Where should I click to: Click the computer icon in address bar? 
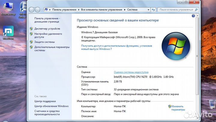pyautogui.click(x=46, y=10)
